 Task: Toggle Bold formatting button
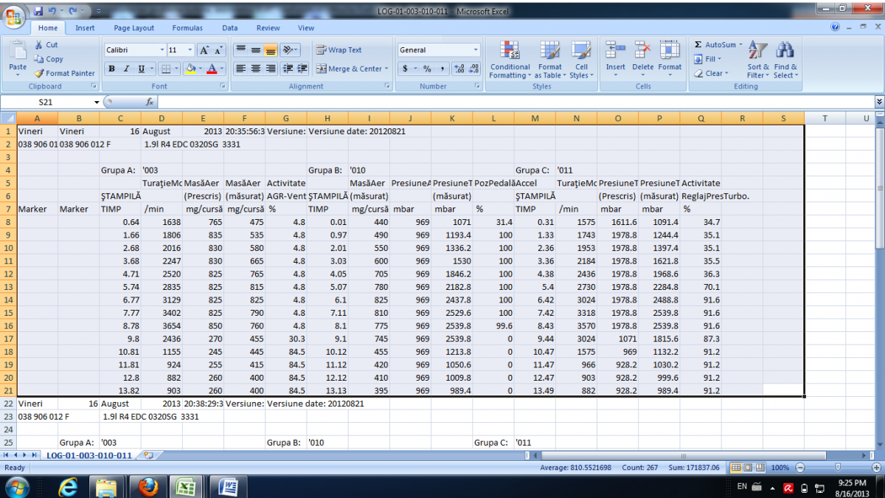pos(111,69)
